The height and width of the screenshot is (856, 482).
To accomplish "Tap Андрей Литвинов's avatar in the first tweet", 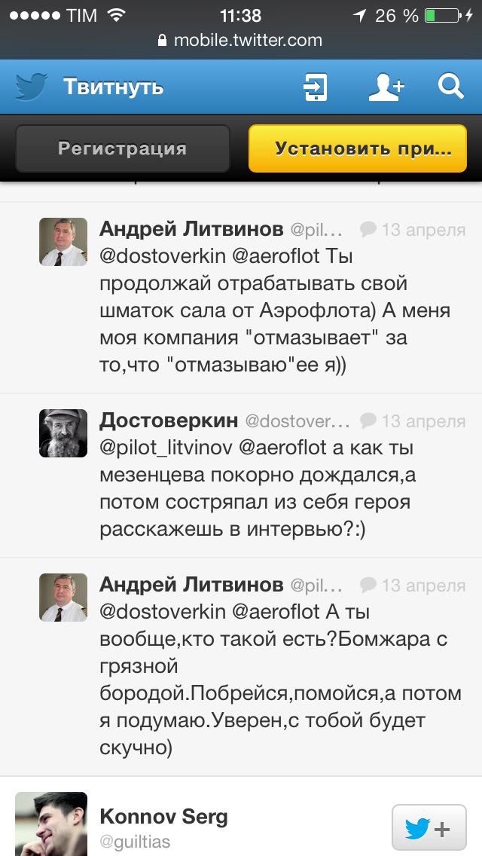I will (x=63, y=242).
